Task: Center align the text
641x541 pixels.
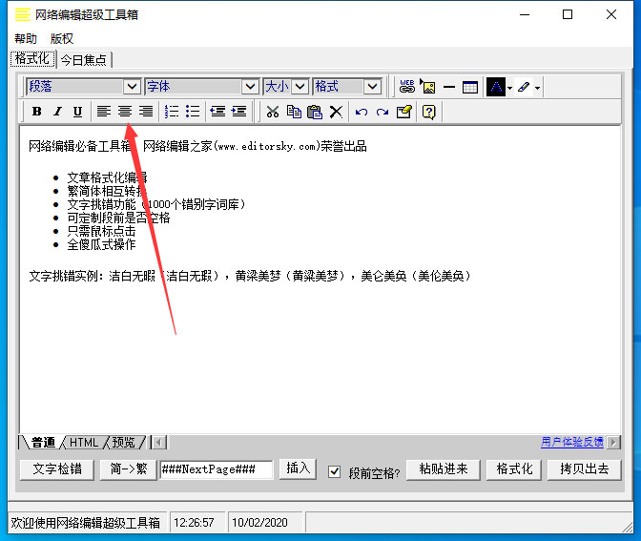Action: click(x=125, y=112)
